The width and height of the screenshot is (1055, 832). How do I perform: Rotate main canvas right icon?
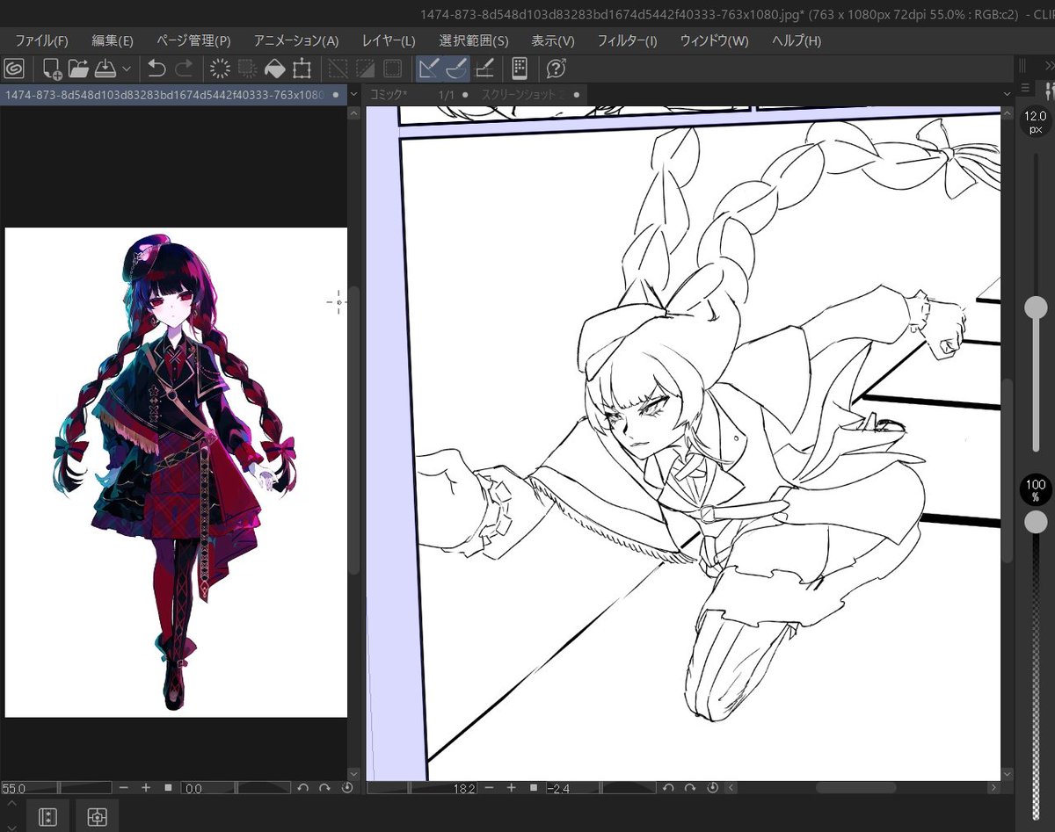tap(691, 788)
